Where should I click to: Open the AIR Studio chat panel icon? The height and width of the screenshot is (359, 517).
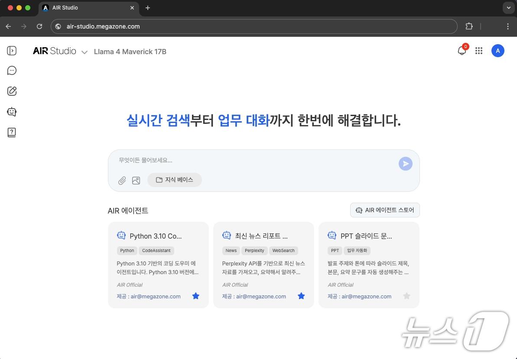[12, 70]
